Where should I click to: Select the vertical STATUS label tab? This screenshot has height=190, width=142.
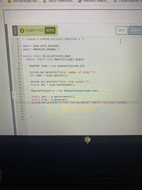point(15,31)
